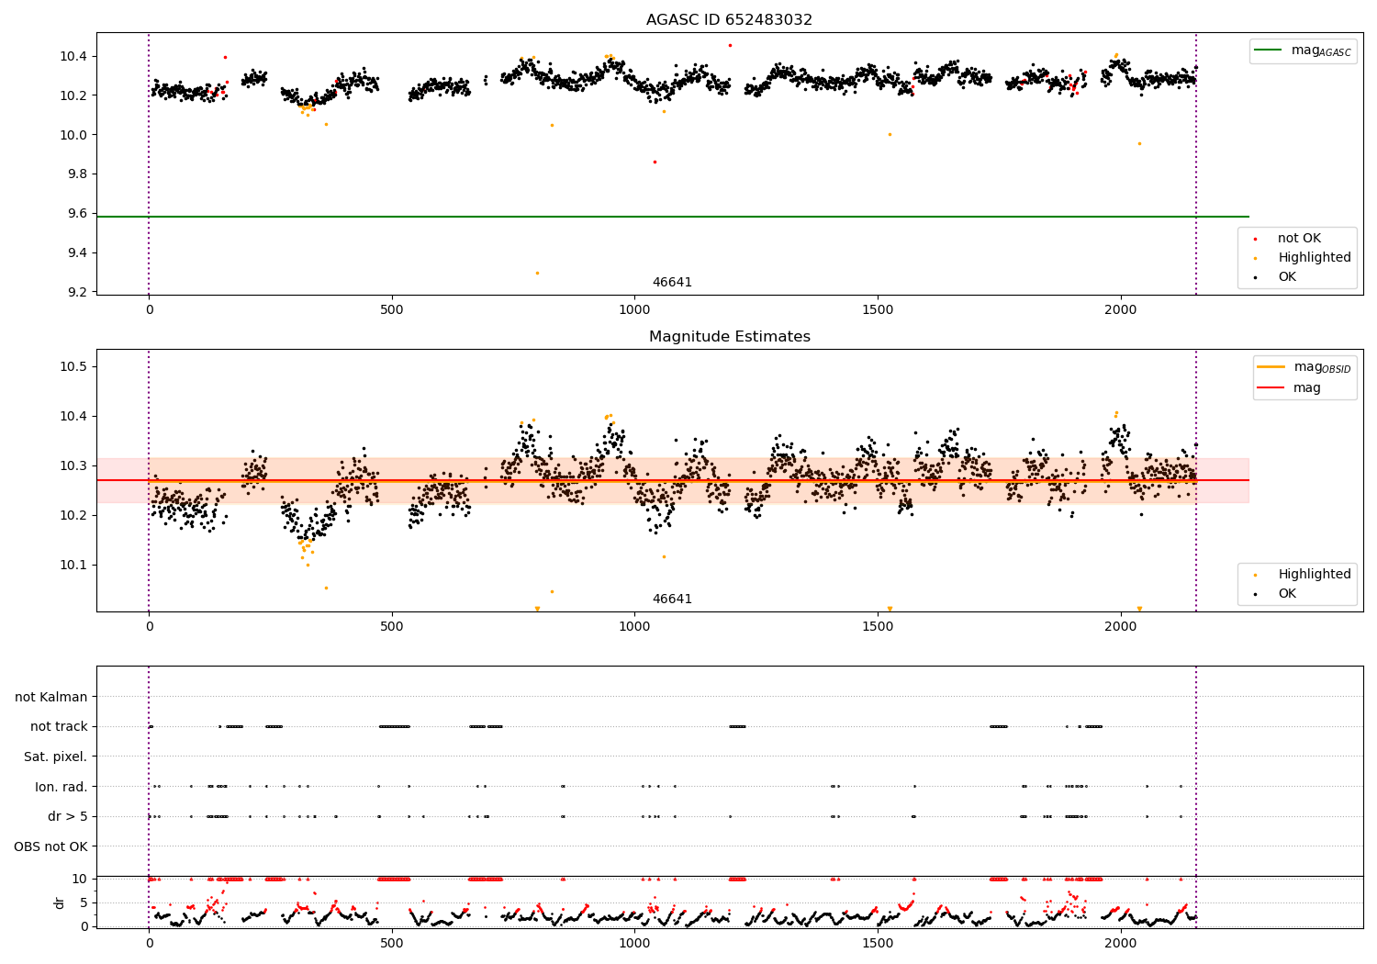Image resolution: width=1377 pixels, height=964 pixels.
Task: Click the 'not Kalman' row label
Action: (51, 698)
